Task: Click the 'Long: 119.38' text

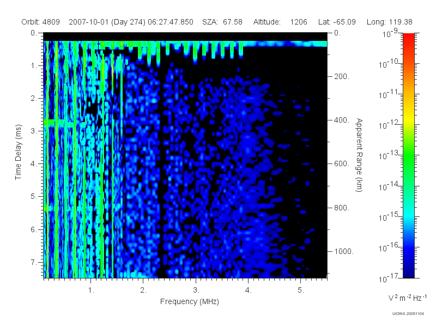Action: [390, 22]
